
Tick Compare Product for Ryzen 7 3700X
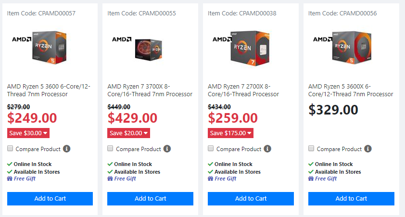[x=111, y=149]
